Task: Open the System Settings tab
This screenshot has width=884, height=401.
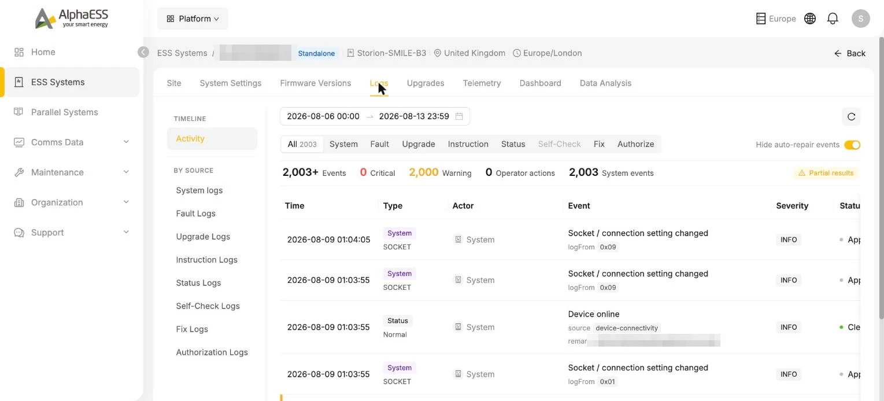Action: pos(231,83)
